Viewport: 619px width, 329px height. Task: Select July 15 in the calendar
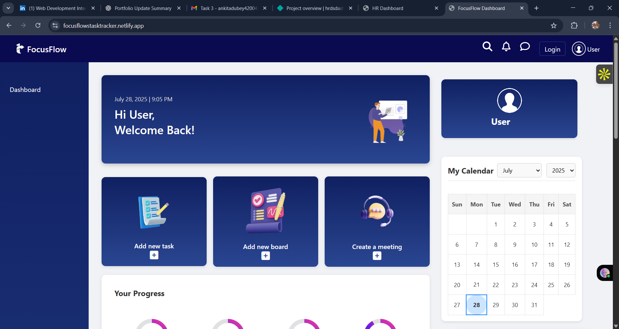pos(496,265)
